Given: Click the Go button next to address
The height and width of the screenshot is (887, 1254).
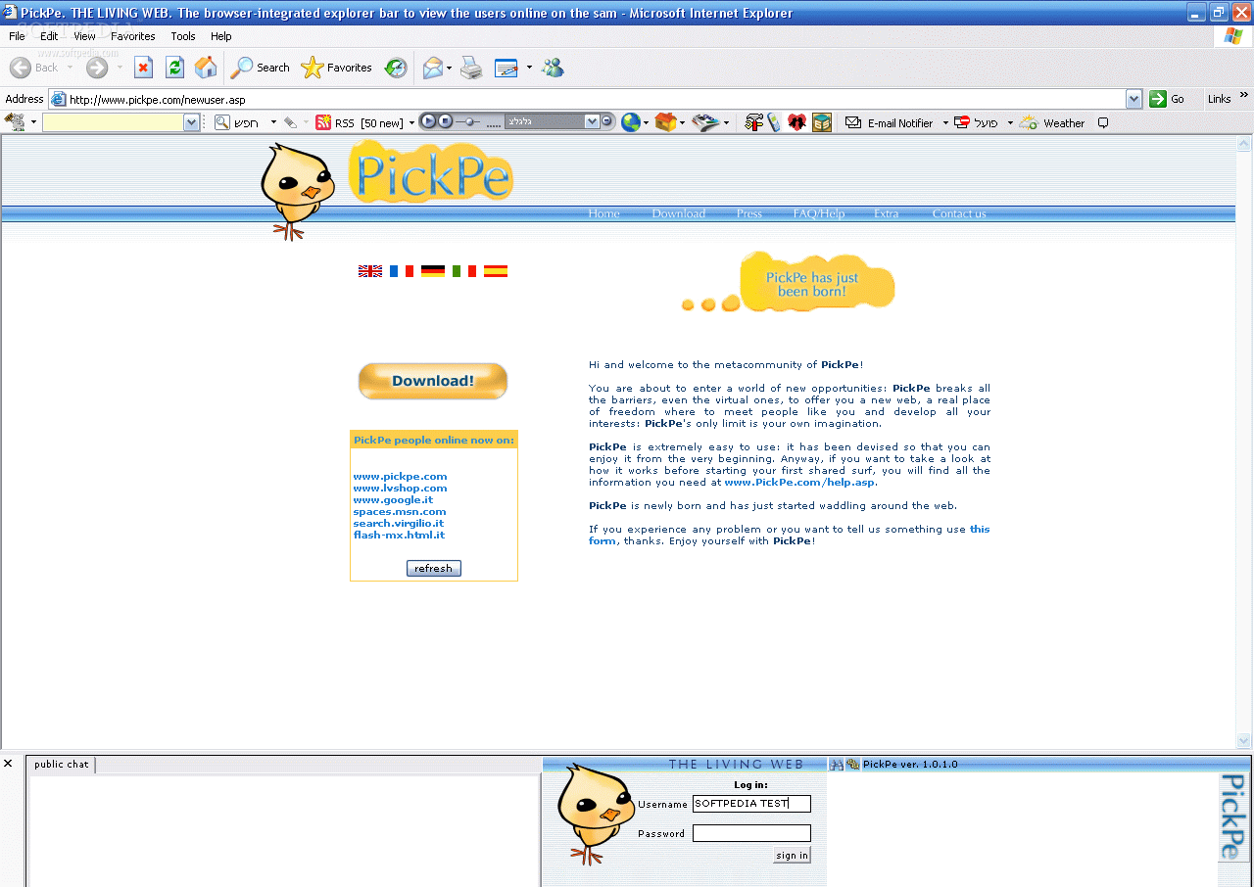Looking at the screenshot, I should coord(1168,99).
